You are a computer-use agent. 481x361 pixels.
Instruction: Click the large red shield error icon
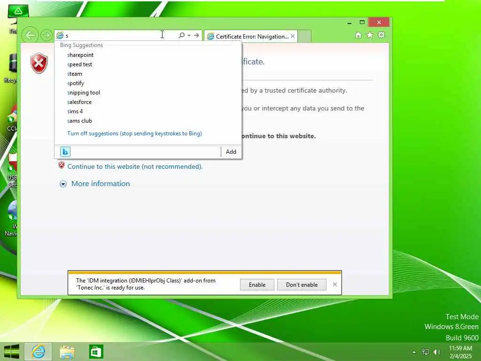click(x=39, y=63)
